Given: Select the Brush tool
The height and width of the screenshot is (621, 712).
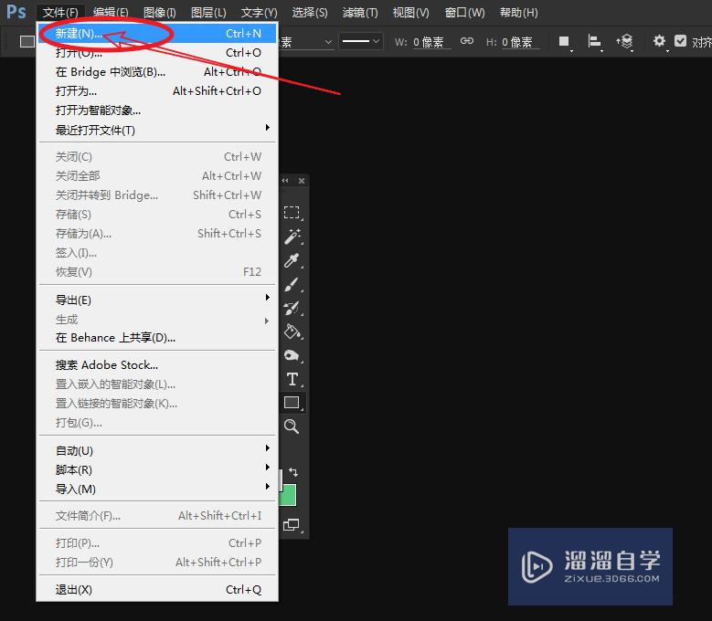Looking at the screenshot, I should [292, 284].
